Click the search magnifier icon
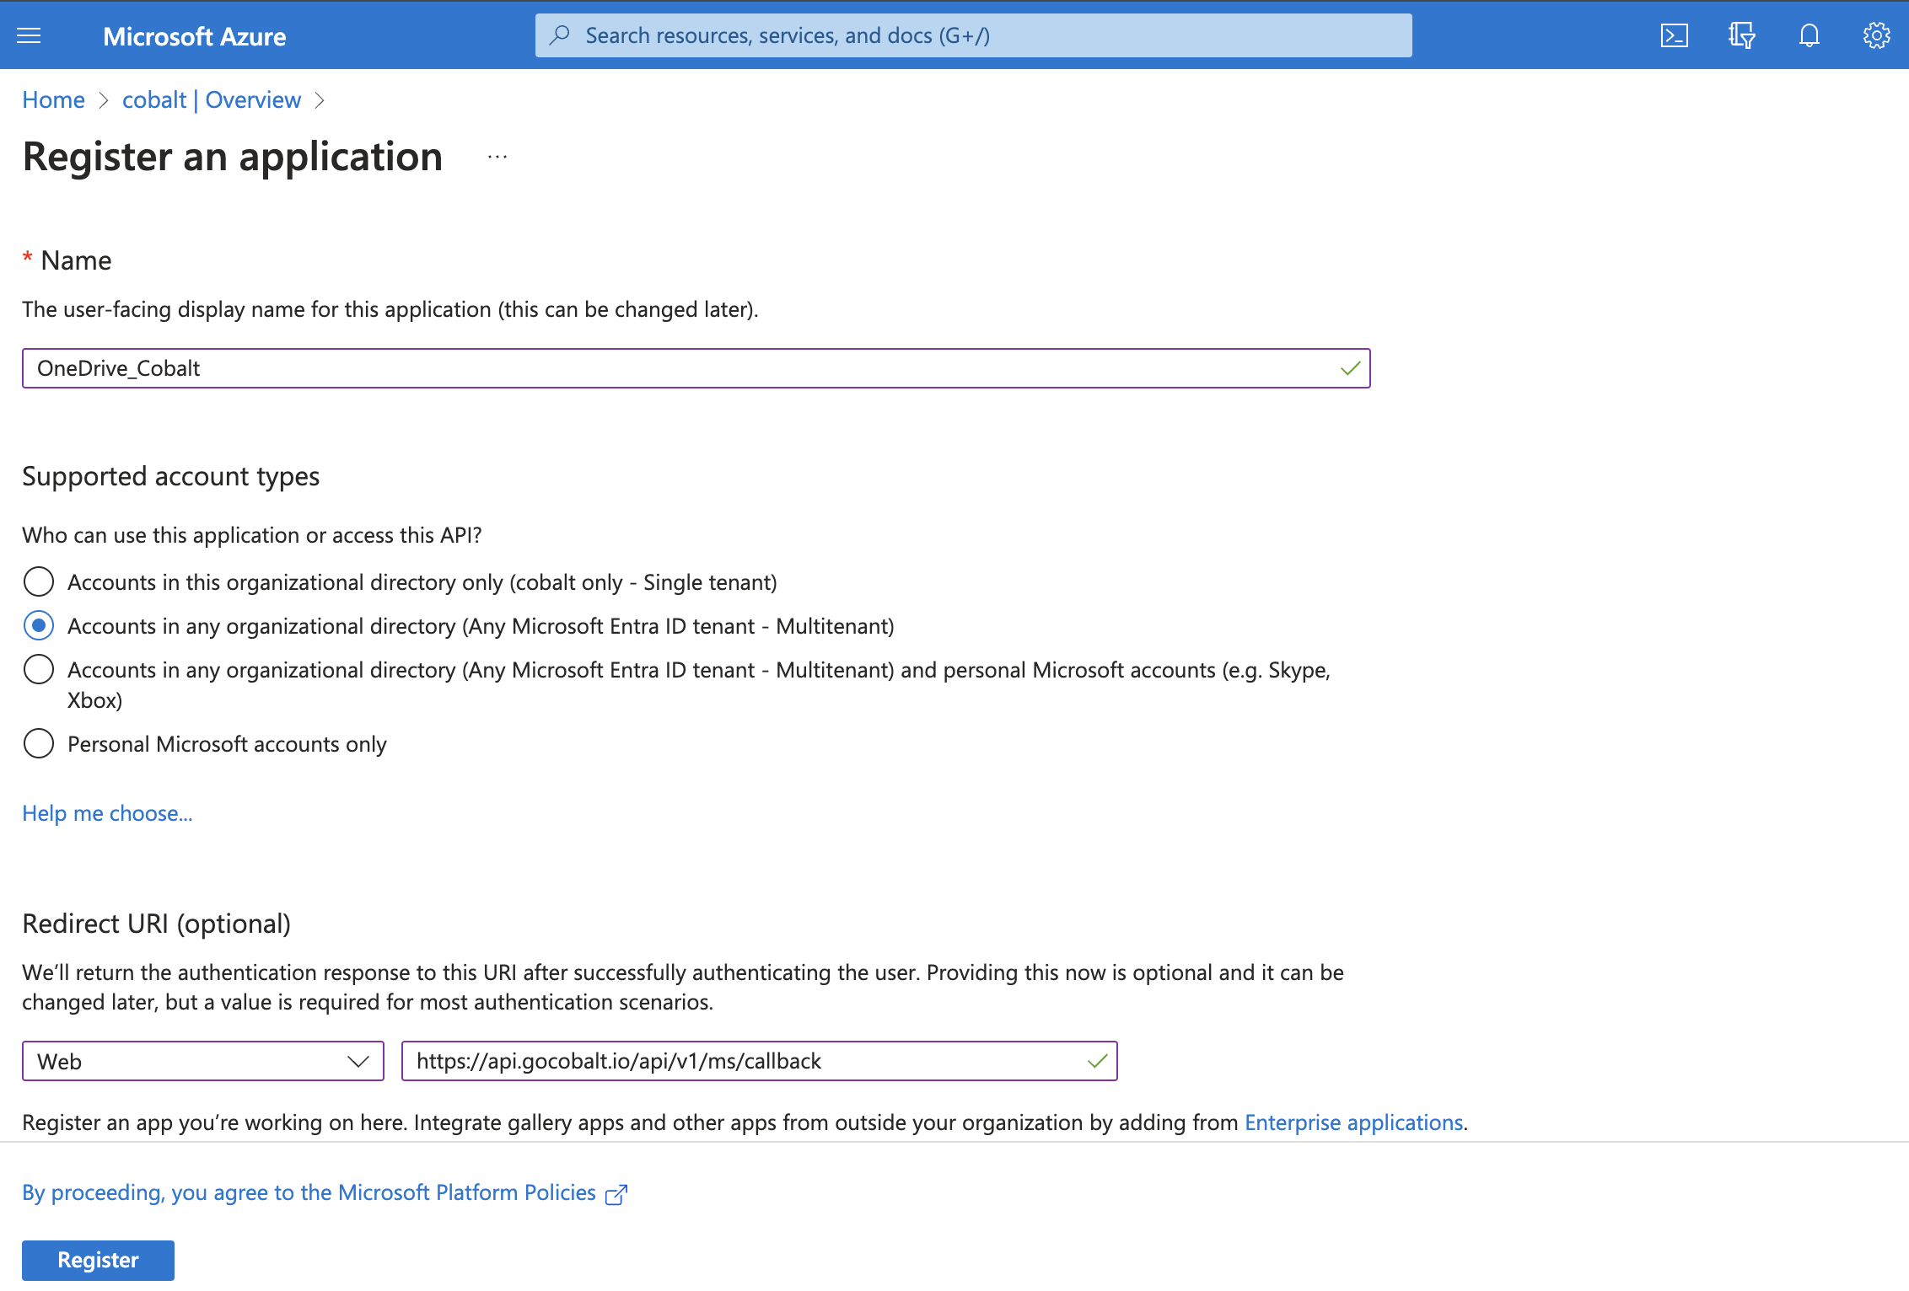The width and height of the screenshot is (1909, 1291). (x=558, y=35)
